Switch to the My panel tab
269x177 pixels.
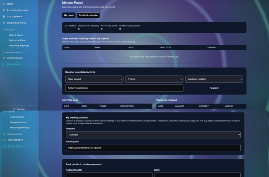click(x=69, y=15)
